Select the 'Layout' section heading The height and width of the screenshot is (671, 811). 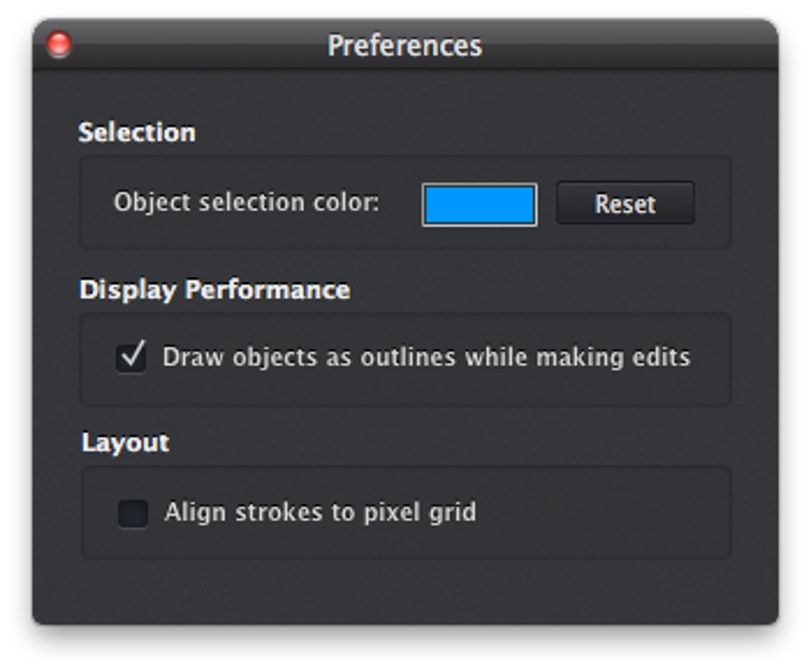coord(126,442)
